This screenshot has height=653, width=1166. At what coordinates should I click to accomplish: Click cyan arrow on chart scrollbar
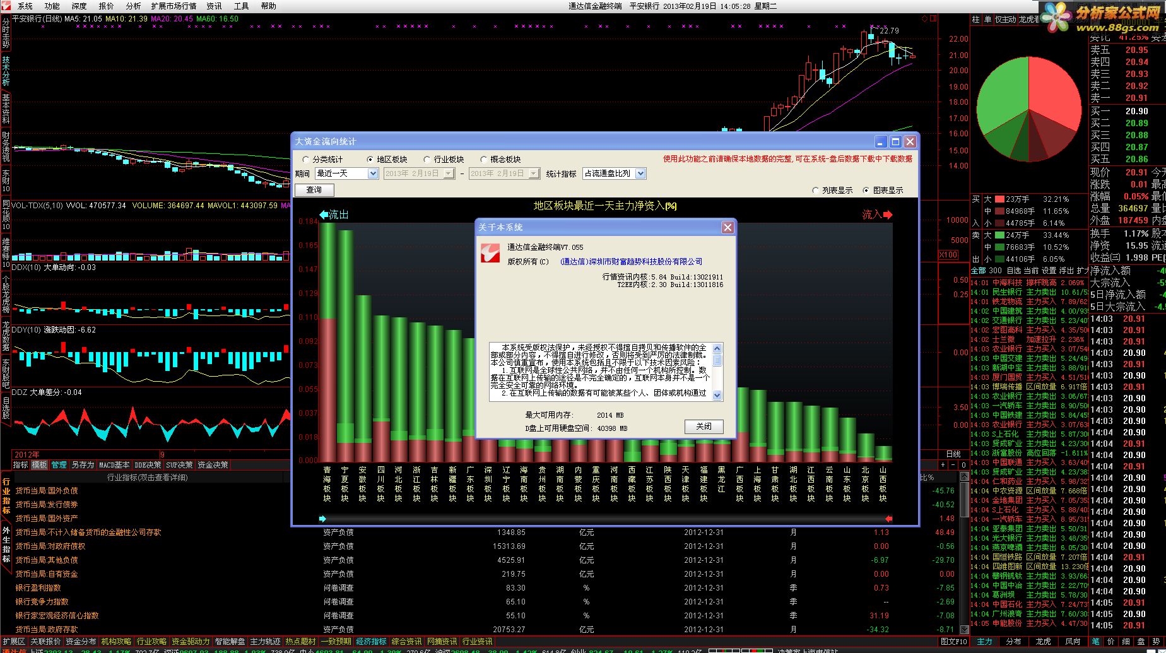click(323, 519)
